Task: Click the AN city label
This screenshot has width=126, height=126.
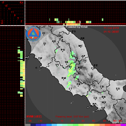Action: pyautogui.click(x=82, y=38)
